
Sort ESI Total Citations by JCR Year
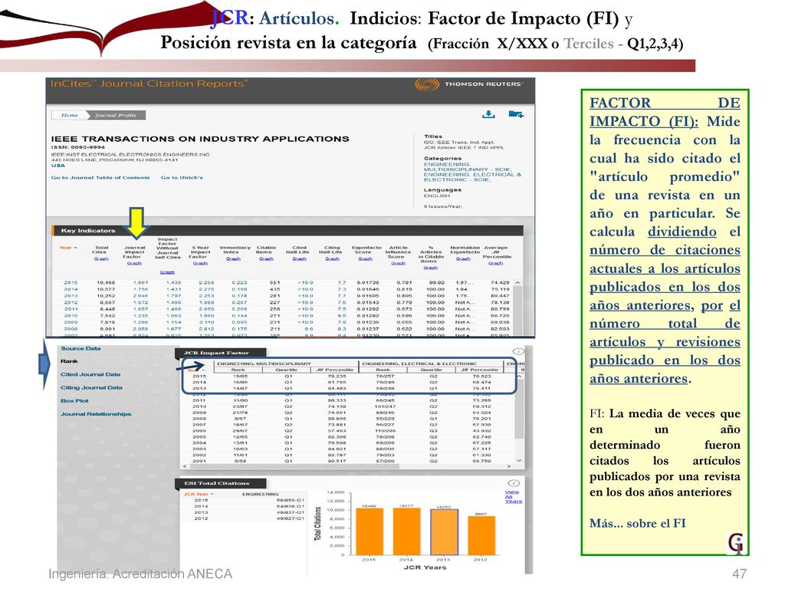click(x=199, y=494)
